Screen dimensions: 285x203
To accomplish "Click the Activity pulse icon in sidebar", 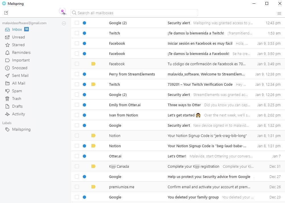I will [7, 114].
